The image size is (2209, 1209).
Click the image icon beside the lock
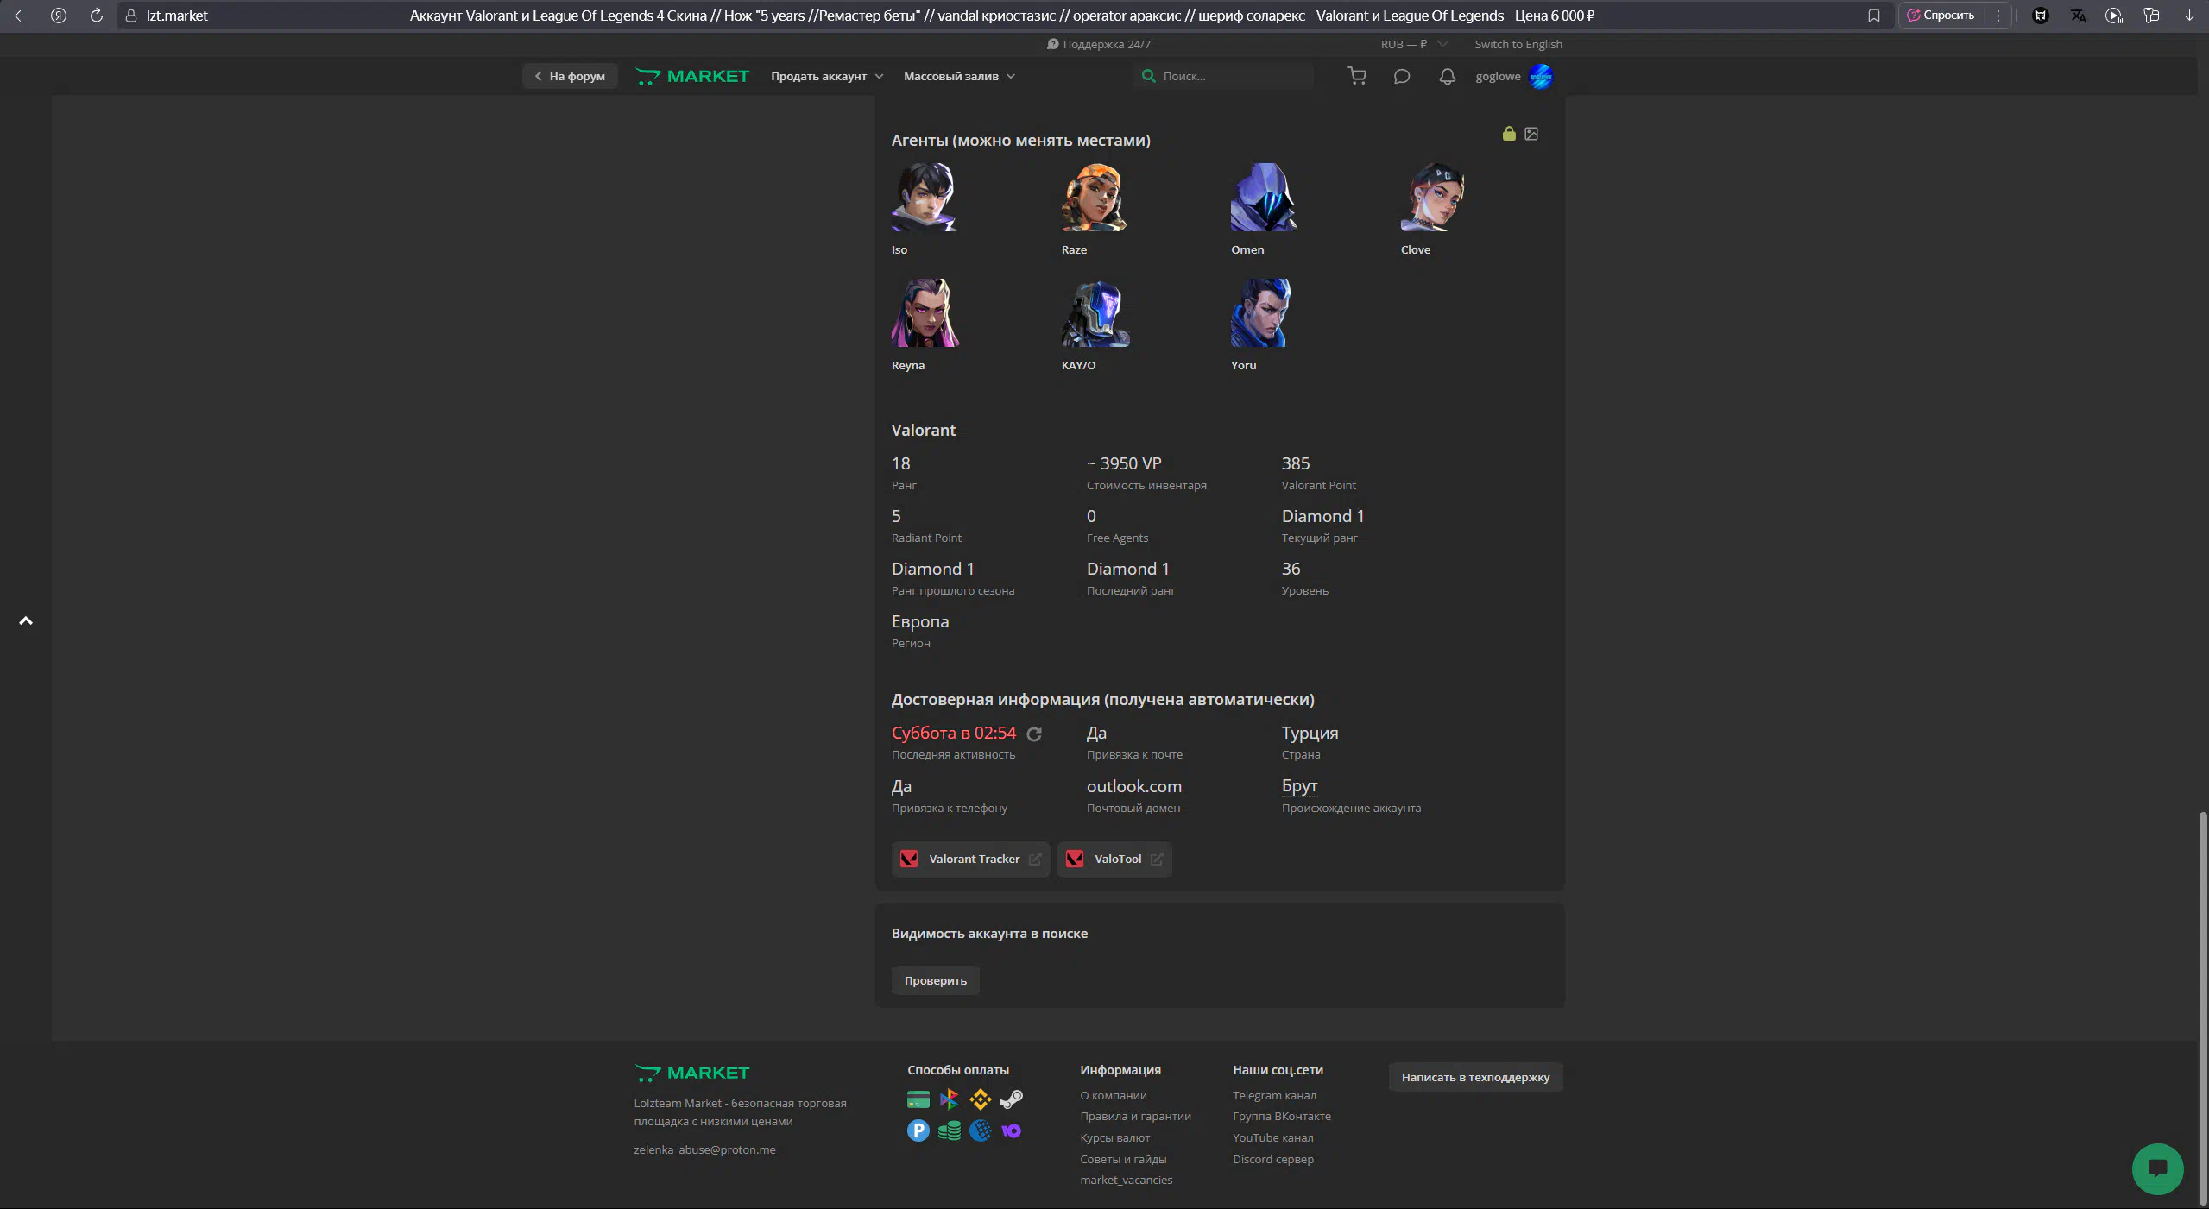click(x=1531, y=134)
